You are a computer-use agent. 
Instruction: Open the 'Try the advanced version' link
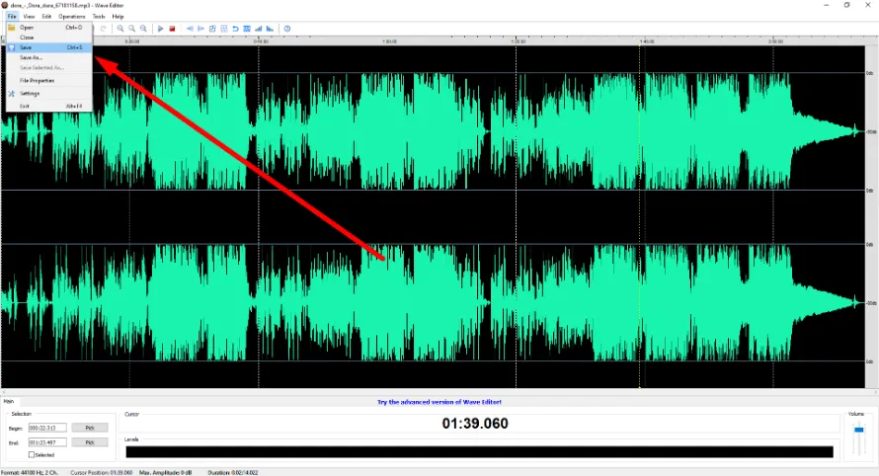click(439, 402)
